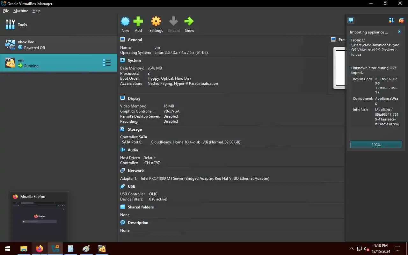Open the Network settings heading link
The image size is (408, 255).
click(136, 171)
